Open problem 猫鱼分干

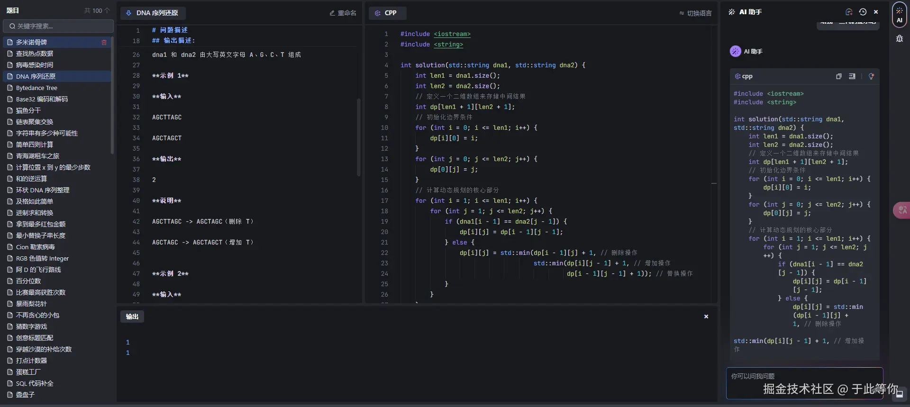click(x=57, y=110)
